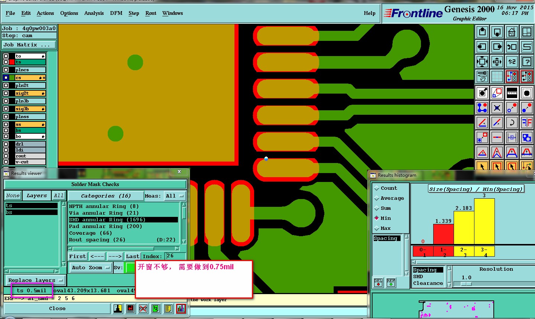Image resolution: width=535 pixels, height=319 pixels.
Task: Open the Analysis menu
Action: (x=94, y=13)
